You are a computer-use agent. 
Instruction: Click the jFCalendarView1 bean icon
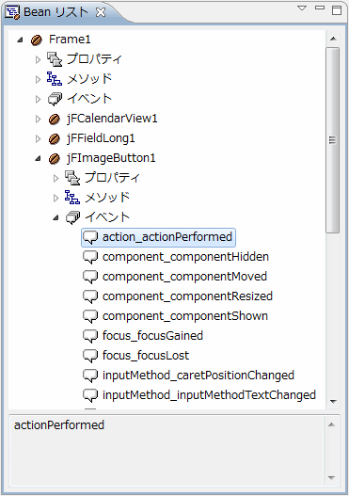click(x=55, y=120)
